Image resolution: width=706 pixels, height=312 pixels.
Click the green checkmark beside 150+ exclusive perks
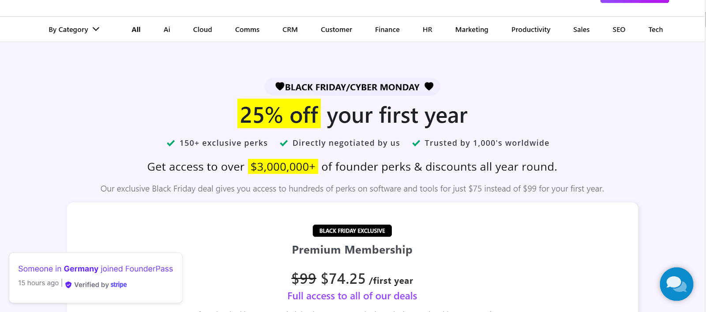pos(170,143)
